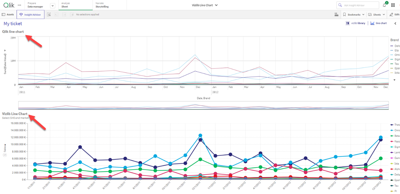400x194 pixels.
Task: Click the 4/1/2011 Theta data point
Action: (80, 147)
